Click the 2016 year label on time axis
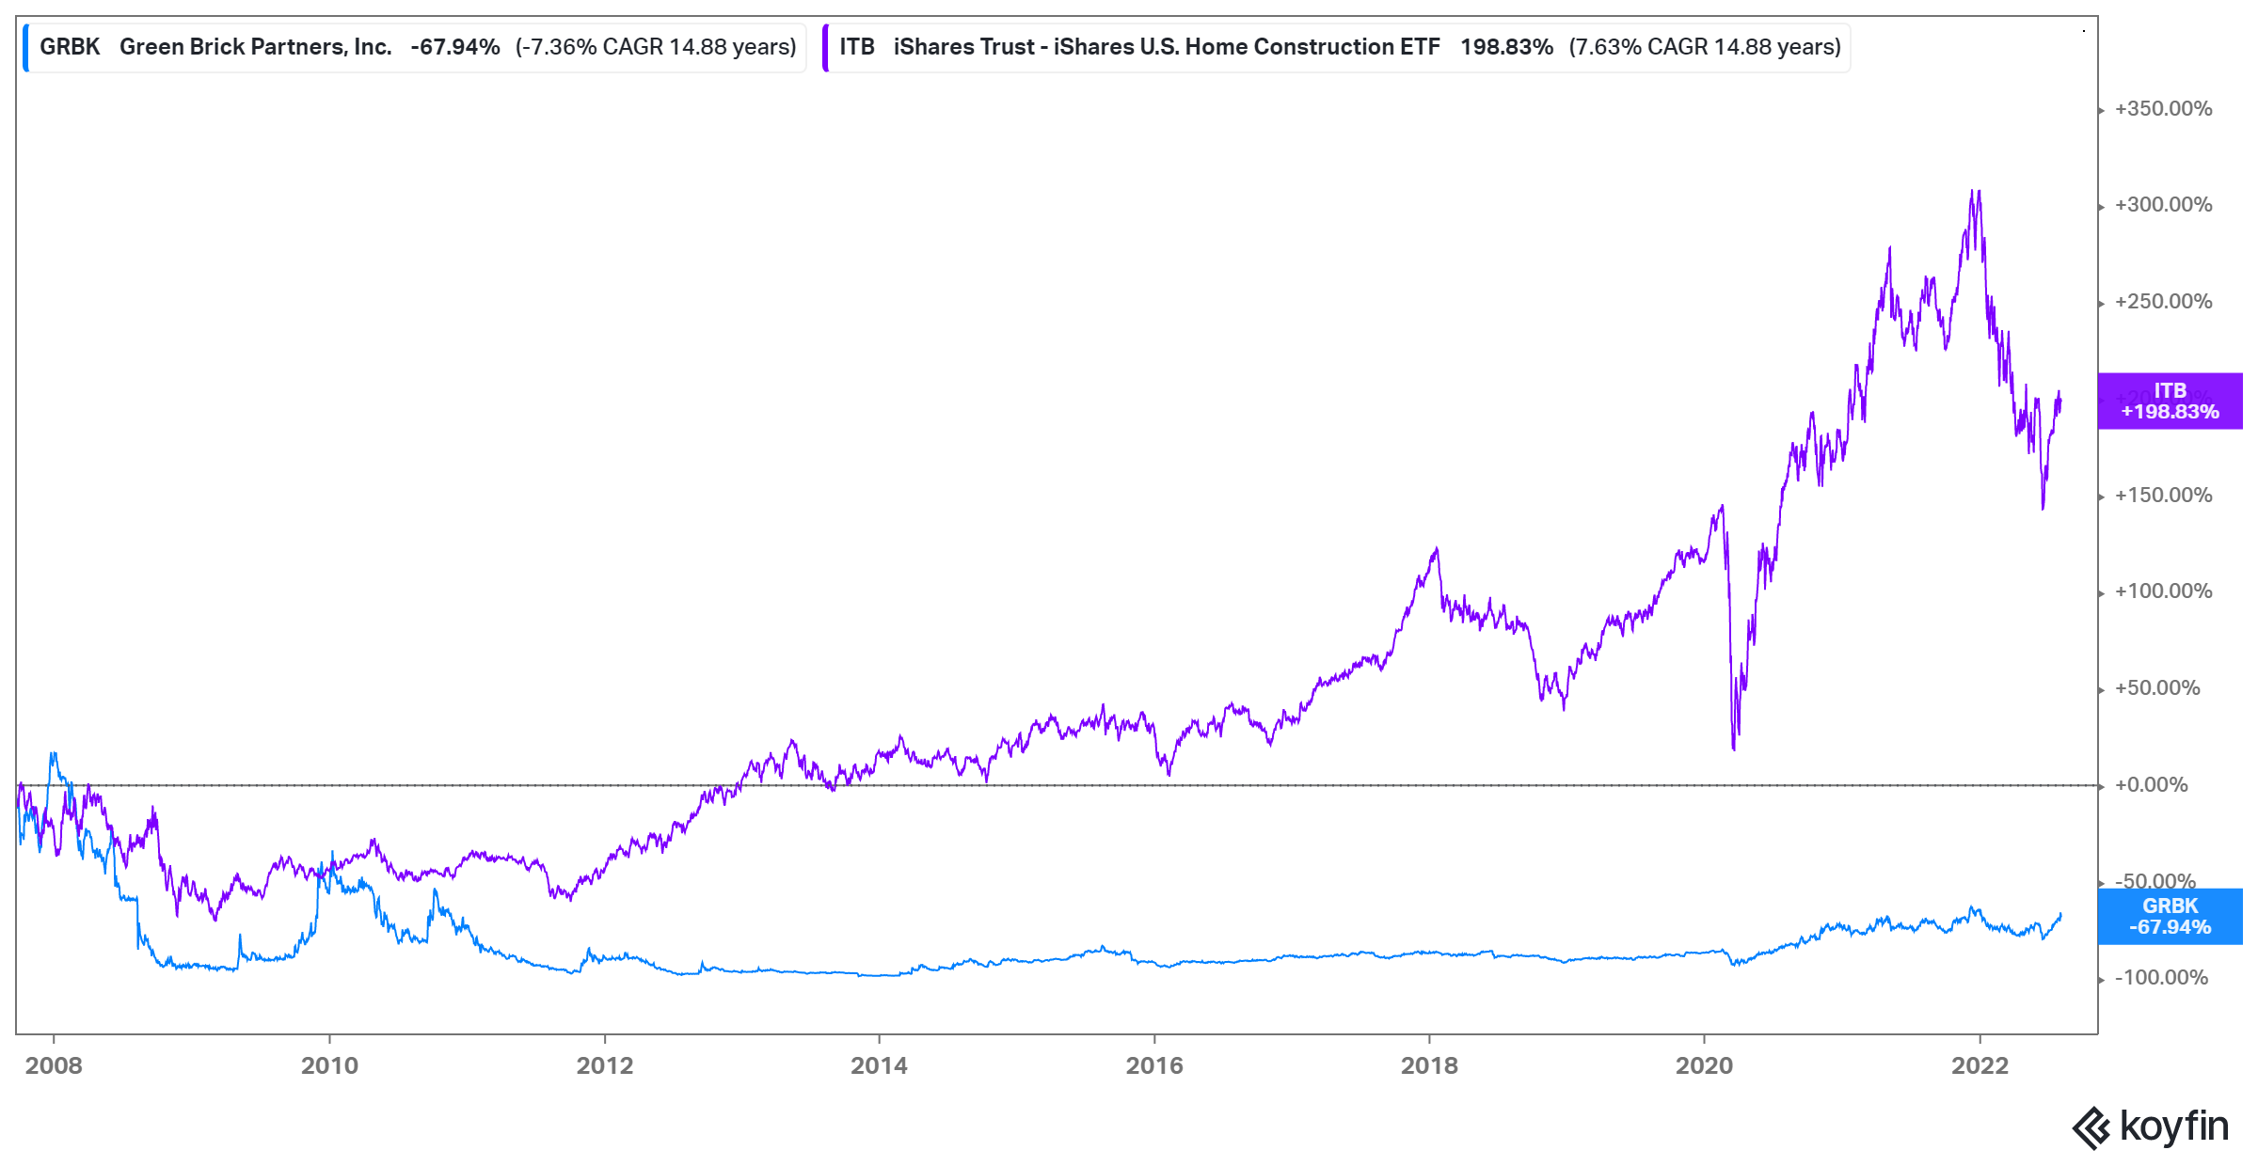This screenshot has width=2258, height=1166. (1154, 1065)
